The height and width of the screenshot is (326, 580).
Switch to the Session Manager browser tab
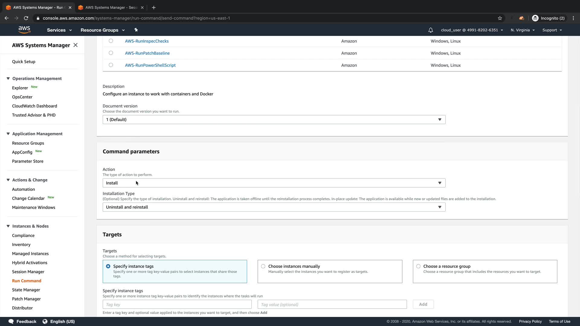(111, 8)
